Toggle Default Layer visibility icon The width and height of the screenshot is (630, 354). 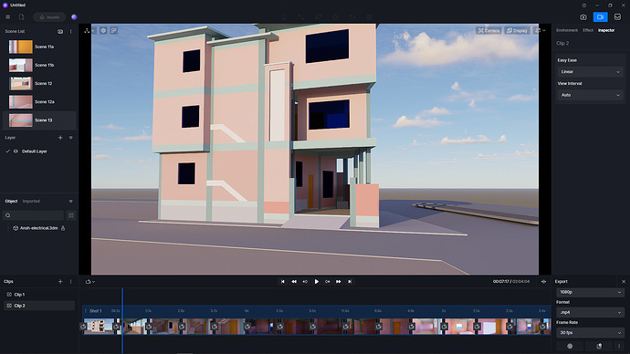(x=16, y=151)
